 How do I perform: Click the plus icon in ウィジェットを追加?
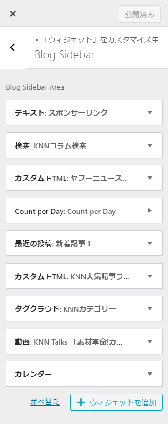tap(81, 403)
